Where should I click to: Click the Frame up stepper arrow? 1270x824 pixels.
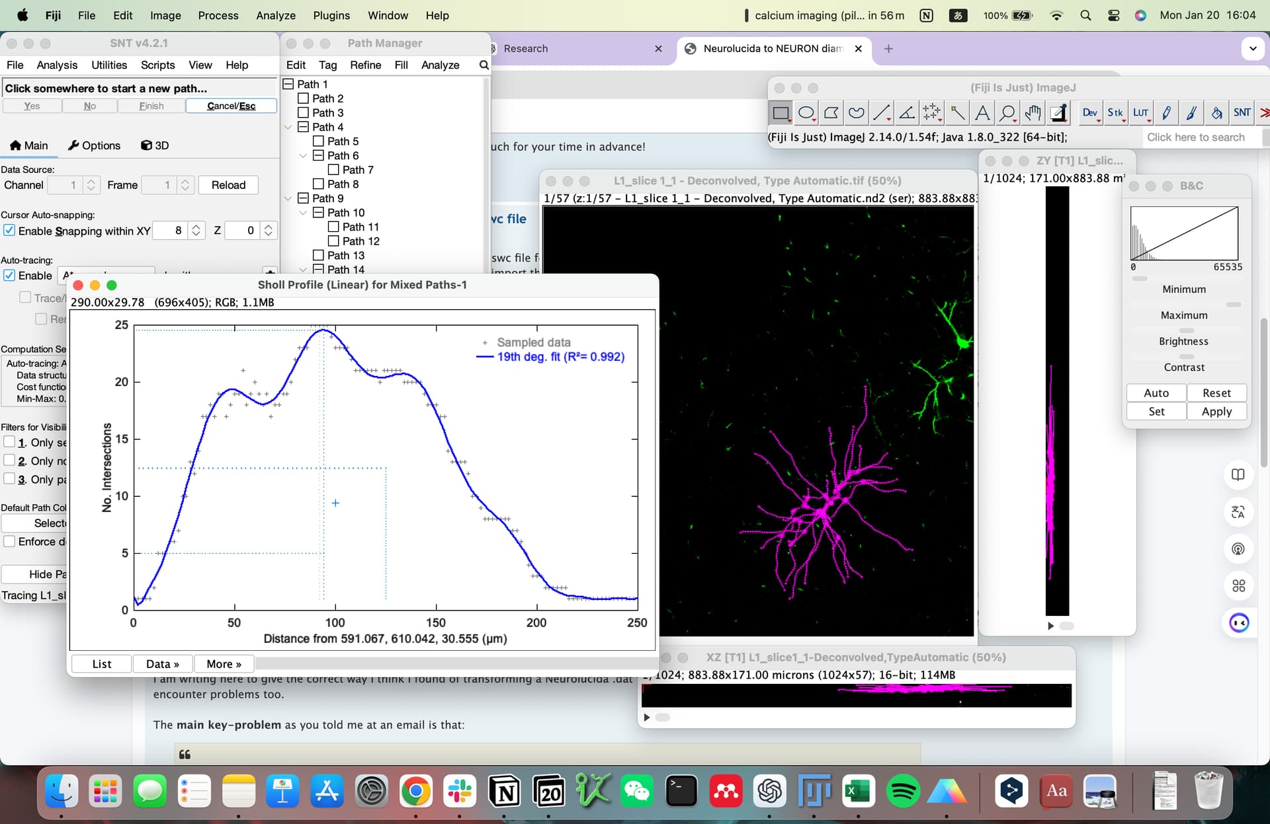click(x=186, y=180)
